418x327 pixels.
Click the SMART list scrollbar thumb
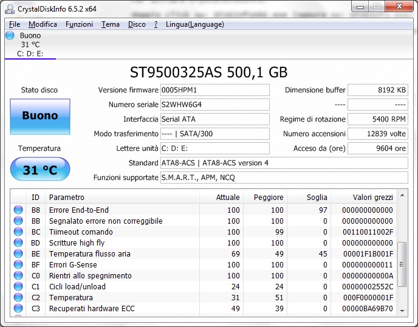pyautogui.click(x=402, y=264)
